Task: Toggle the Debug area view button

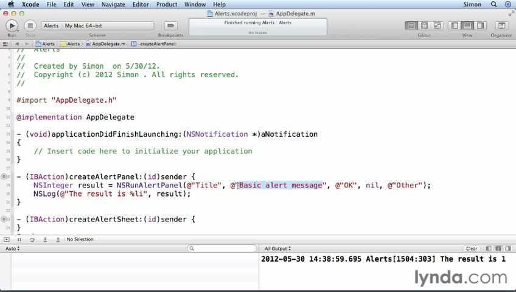Action: coord(467,26)
